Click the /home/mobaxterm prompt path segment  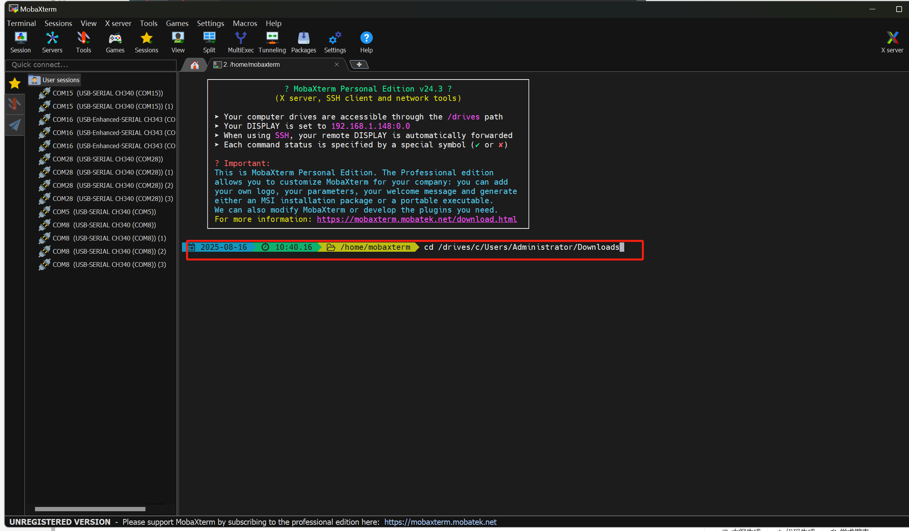[x=375, y=247]
